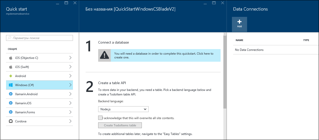
Task: Click the 'Connect a database' heading
Action: 114,42
